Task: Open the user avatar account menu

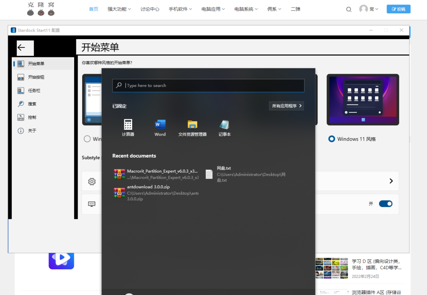Action: 369,9
